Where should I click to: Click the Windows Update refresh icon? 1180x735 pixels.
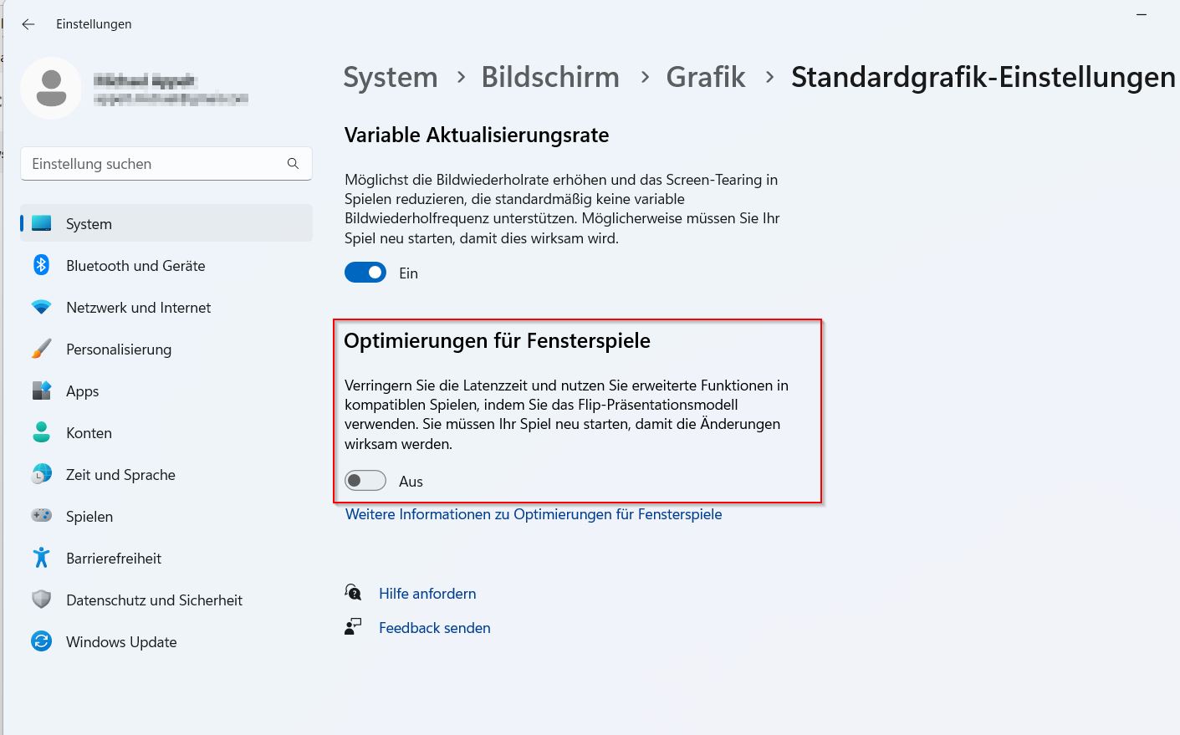pyautogui.click(x=41, y=642)
